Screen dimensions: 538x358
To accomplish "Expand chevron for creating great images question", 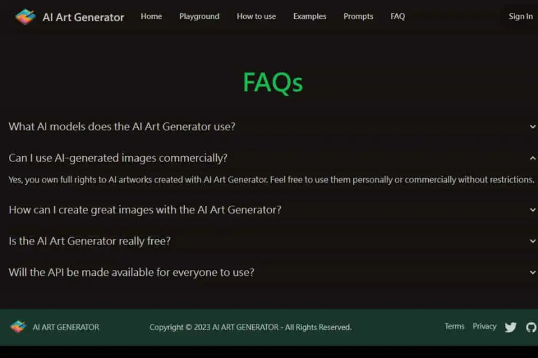I will (x=533, y=210).
